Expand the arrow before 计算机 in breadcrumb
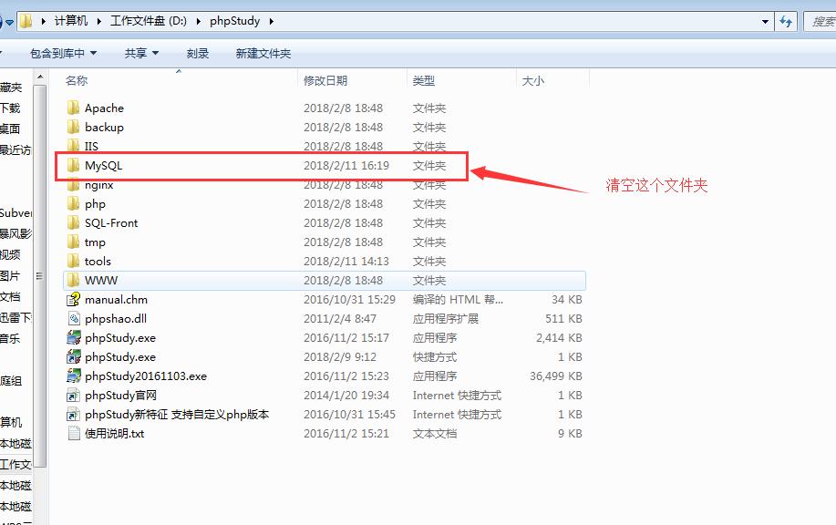Image resolution: width=836 pixels, height=525 pixels. pos(43,21)
